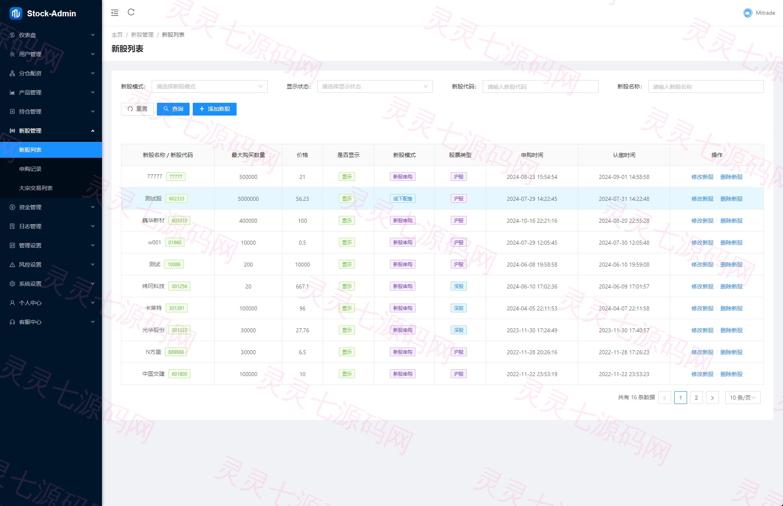Open the Mitrade user avatar
The height and width of the screenshot is (506, 783).
pos(748,13)
